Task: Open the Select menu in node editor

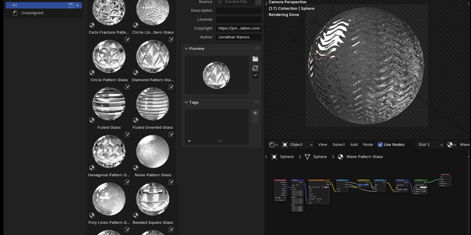Action: 338,144
